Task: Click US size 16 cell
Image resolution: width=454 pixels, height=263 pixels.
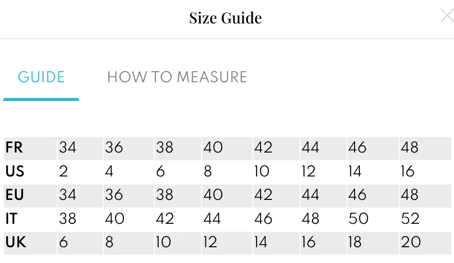Action: (408, 171)
